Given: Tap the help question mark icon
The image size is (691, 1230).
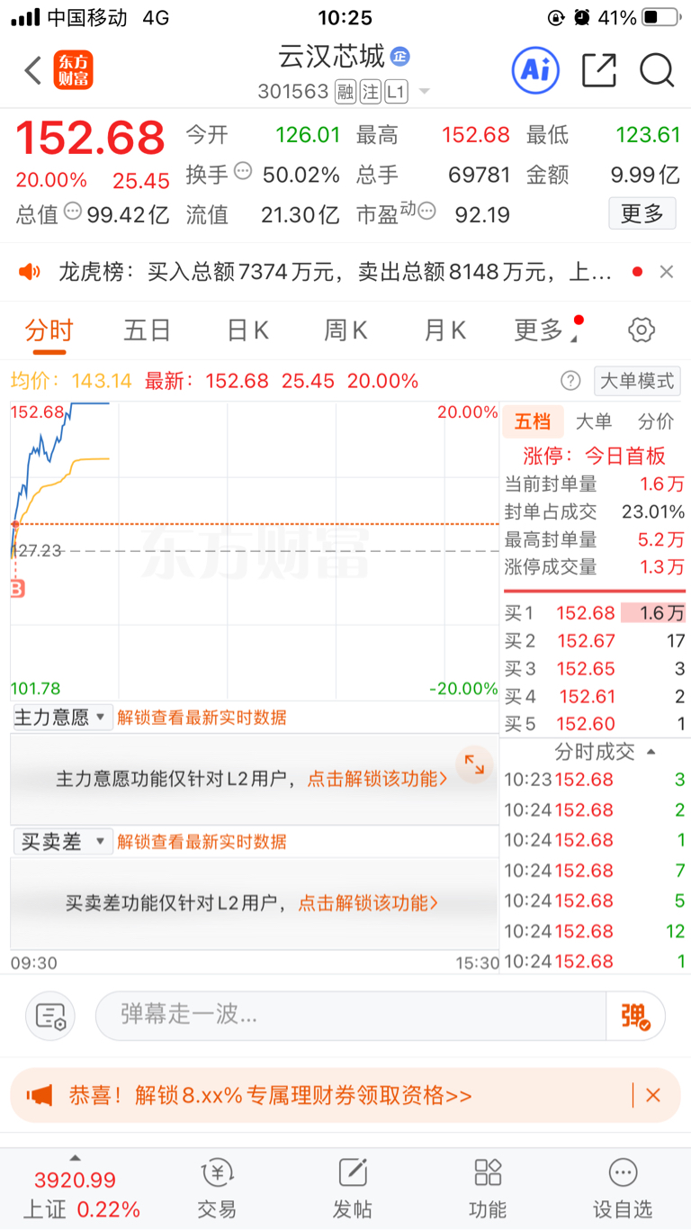Looking at the screenshot, I should [570, 381].
